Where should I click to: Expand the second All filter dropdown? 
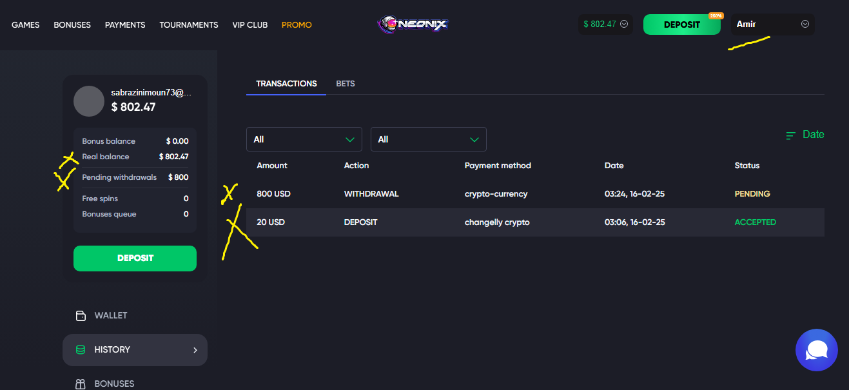click(x=428, y=139)
